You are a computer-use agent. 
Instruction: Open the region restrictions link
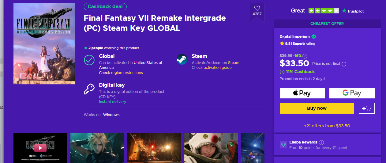click(x=127, y=73)
